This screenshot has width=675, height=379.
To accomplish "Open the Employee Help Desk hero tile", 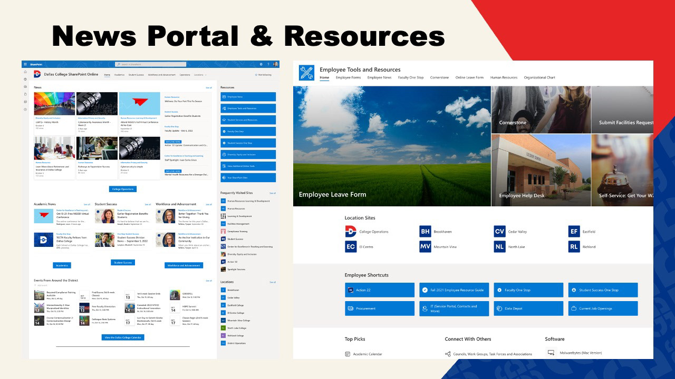I will [541, 170].
